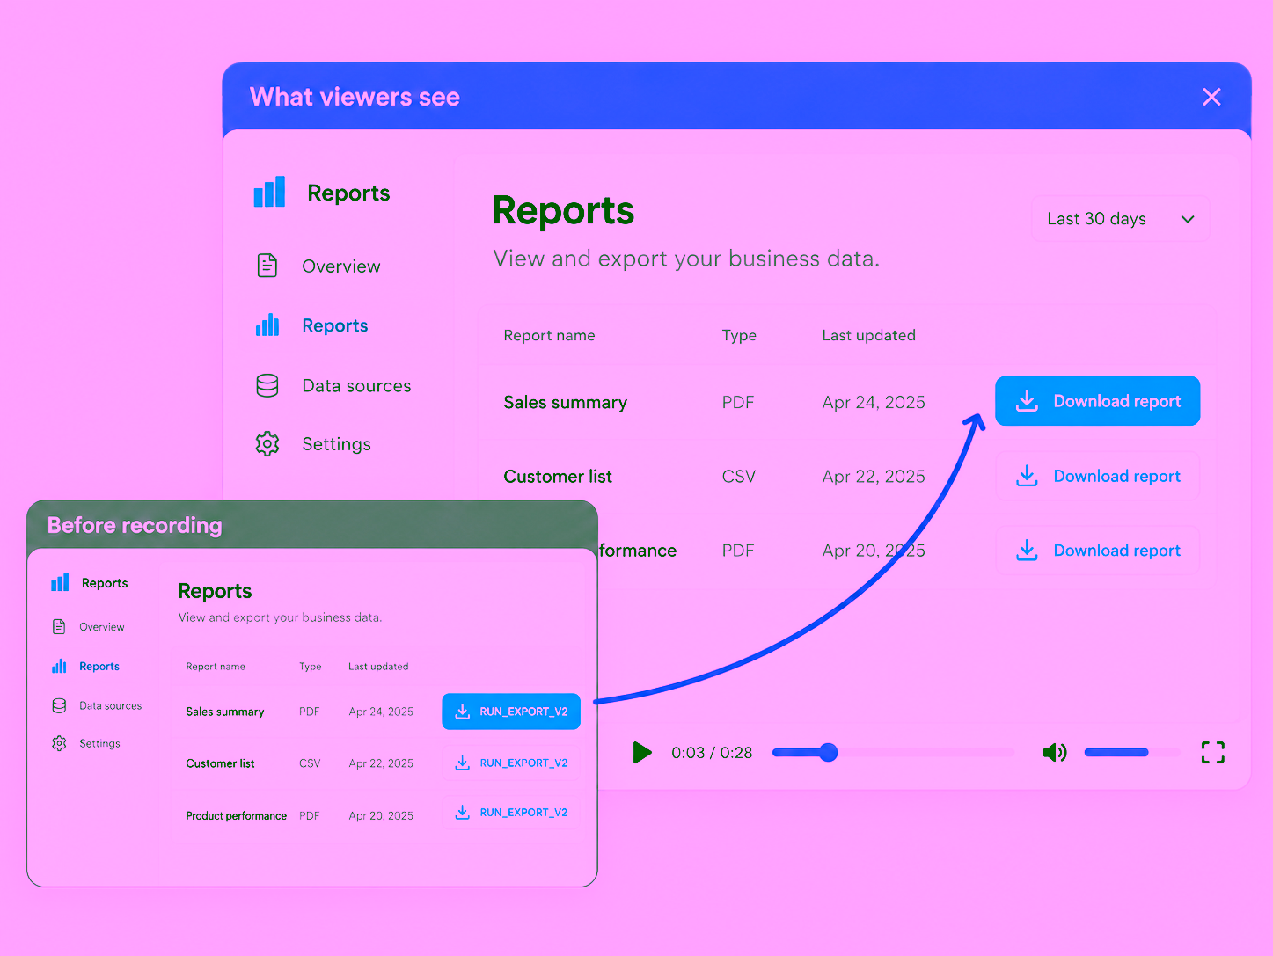
Task: Enter fullscreen with the corner-brackets icon
Action: pos(1212,752)
